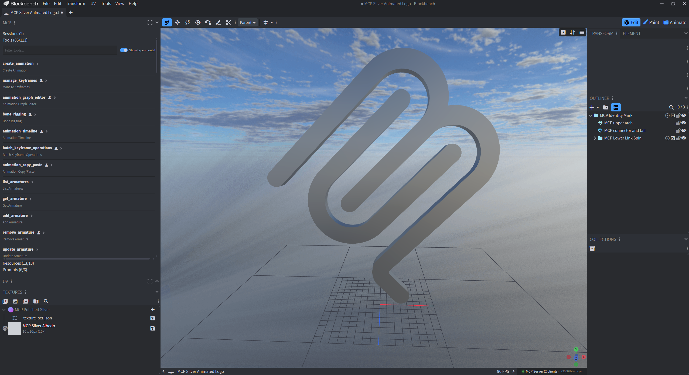Activate the highlighted Resize tool
The image size is (689, 375).
167,22
